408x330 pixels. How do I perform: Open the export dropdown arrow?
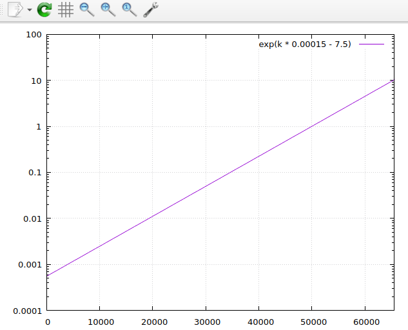(x=30, y=10)
